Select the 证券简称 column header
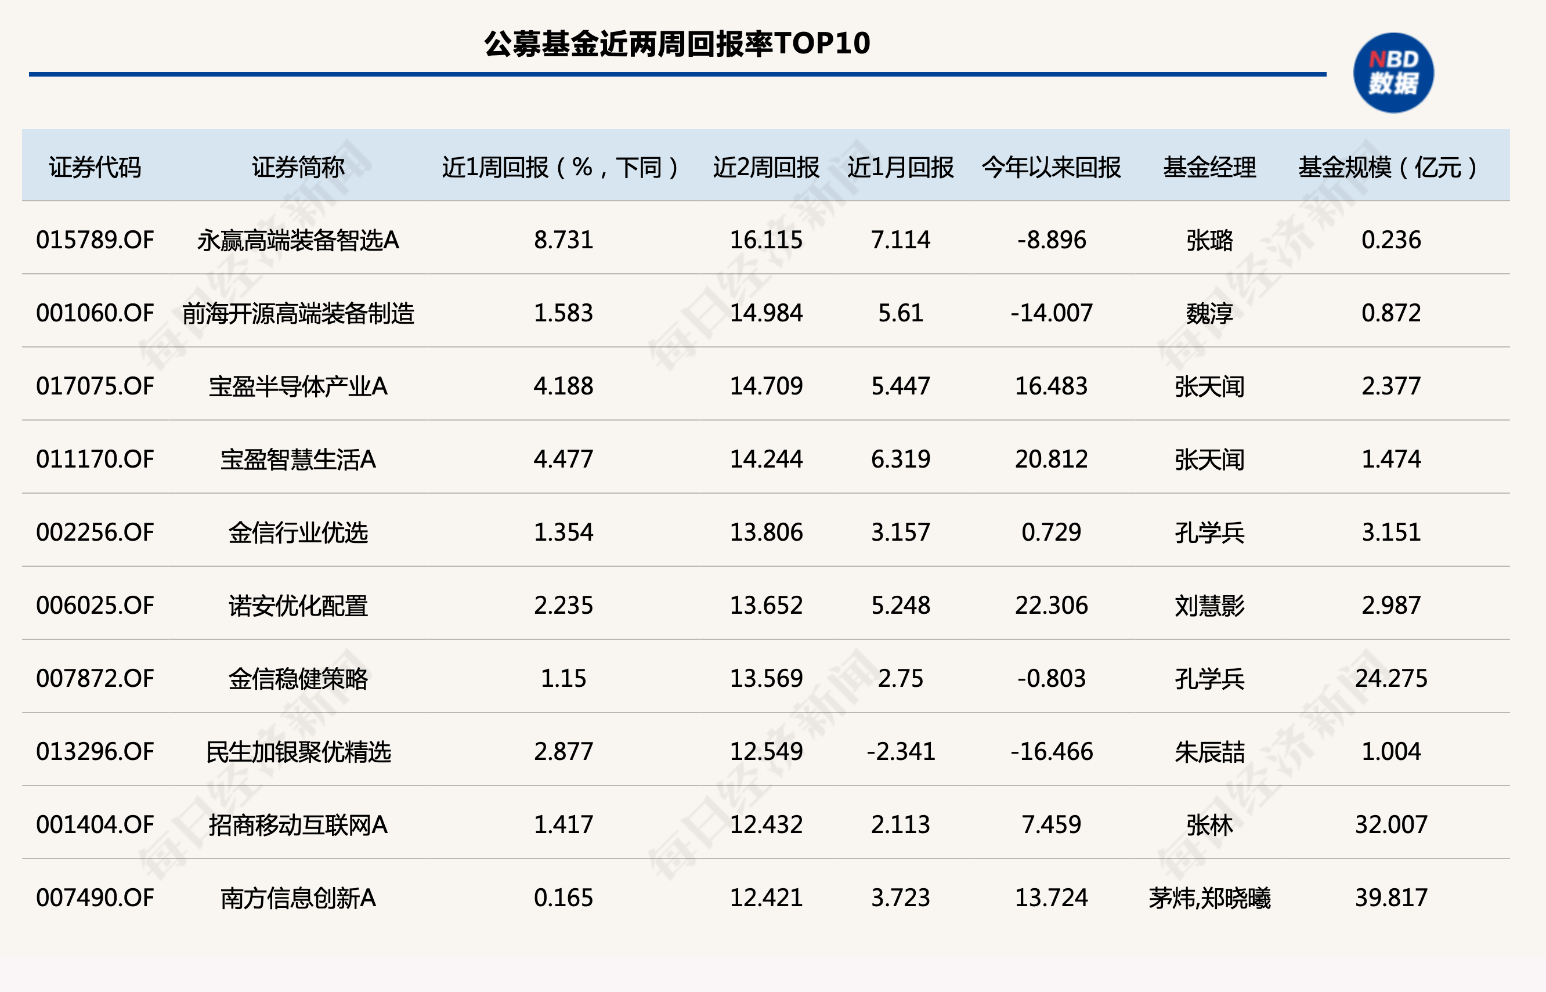 point(298,168)
